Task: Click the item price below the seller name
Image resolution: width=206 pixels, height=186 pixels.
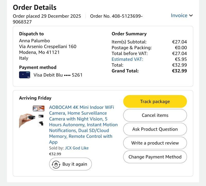Action: click(55, 154)
